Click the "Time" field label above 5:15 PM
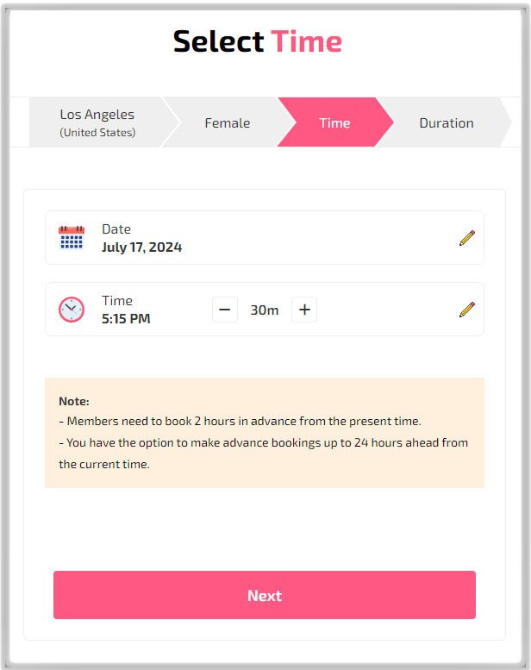531x670 pixels. [x=117, y=301]
